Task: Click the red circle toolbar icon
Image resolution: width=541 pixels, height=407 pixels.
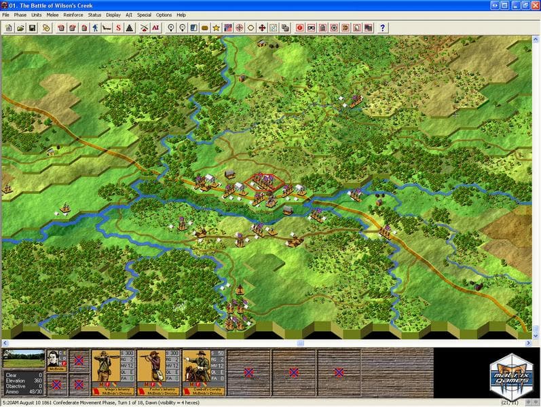Action: [299, 28]
